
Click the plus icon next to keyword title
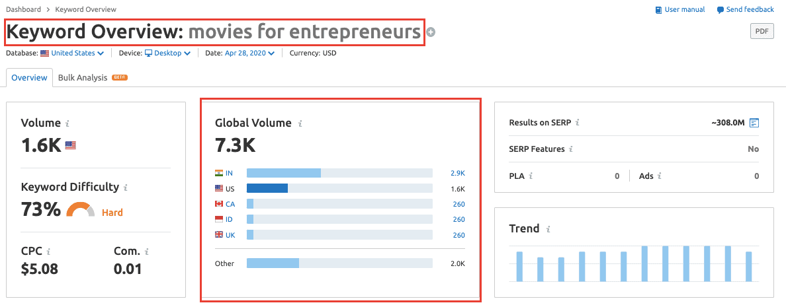click(x=431, y=32)
